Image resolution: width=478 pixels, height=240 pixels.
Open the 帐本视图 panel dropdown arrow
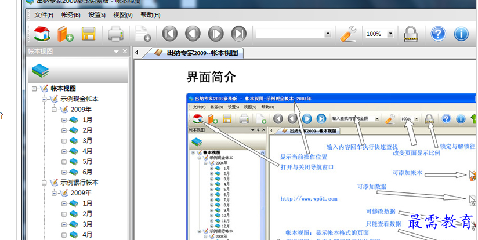(116, 52)
